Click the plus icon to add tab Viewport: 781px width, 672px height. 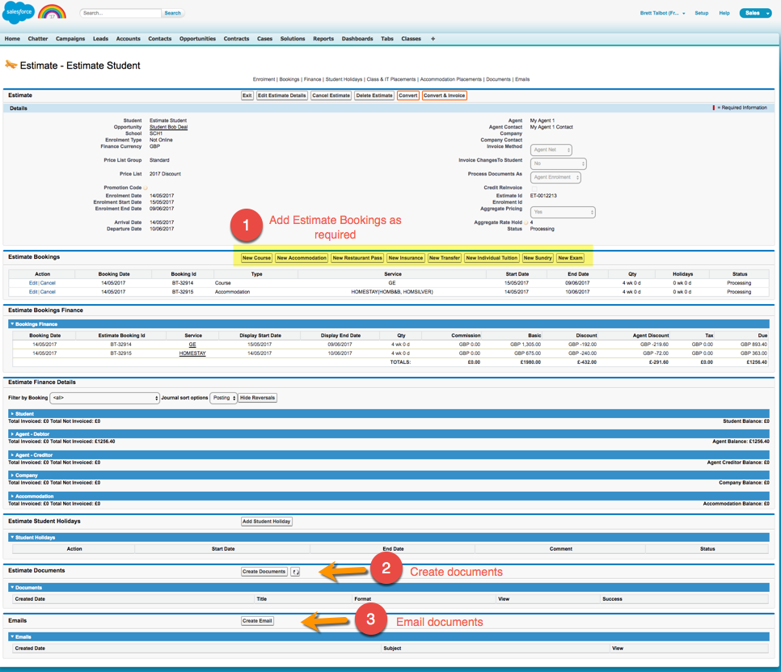point(433,39)
